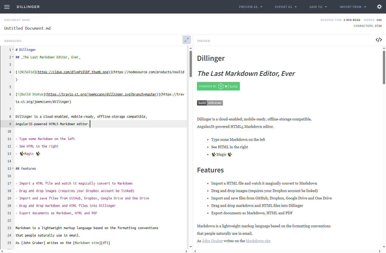386x253 pixels.
Task: Toggle zen mode with the expand arrows icon
Action: (187, 40)
